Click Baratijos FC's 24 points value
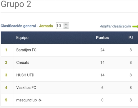138x108 pixels. (x=102, y=50)
